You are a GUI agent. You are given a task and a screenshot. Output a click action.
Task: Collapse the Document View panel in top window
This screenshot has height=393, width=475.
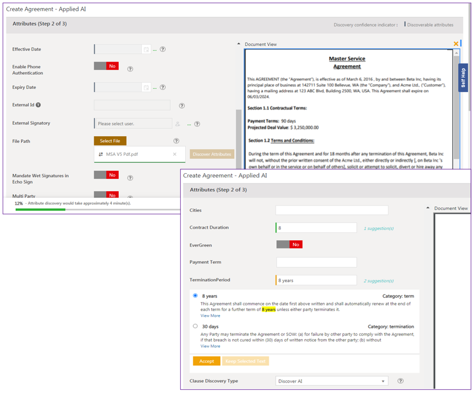tap(239, 44)
